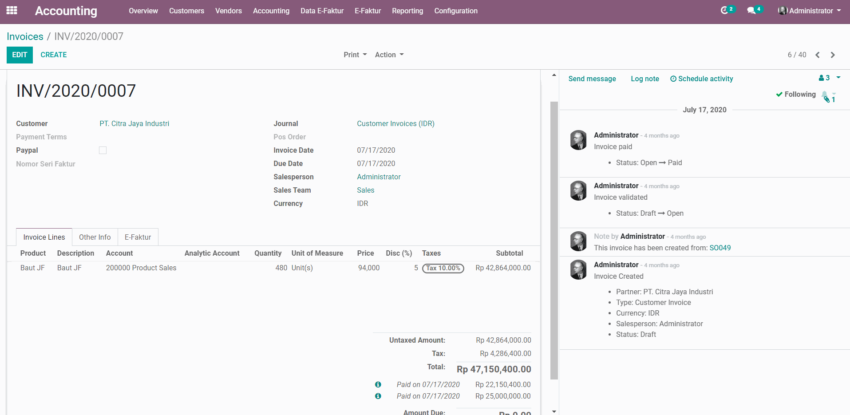Click info icon beside Rp 25,000,000.00 payment
The image size is (850, 415).
(x=378, y=396)
